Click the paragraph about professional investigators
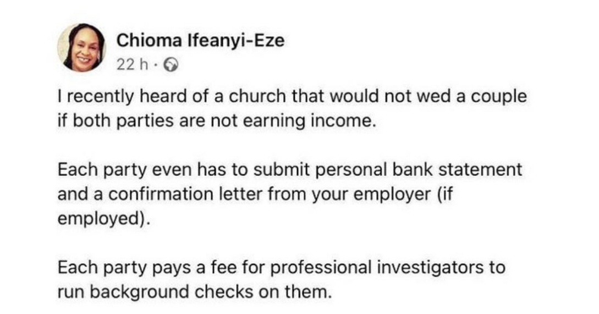The height and width of the screenshot is (314, 599). pos(281,279)
